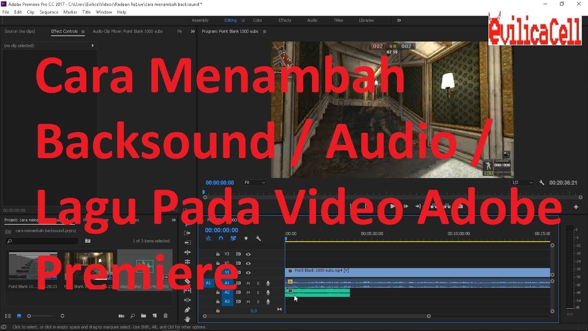Solo audio track A2
588x331 pixels.
click(x=258, y=292)
